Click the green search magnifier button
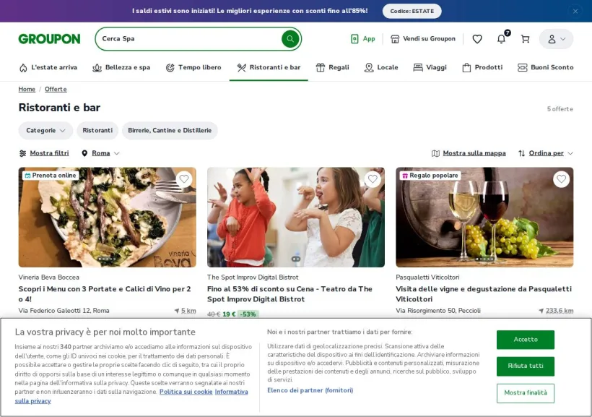This screenshot has width=592, height=417. click(290, 38)
